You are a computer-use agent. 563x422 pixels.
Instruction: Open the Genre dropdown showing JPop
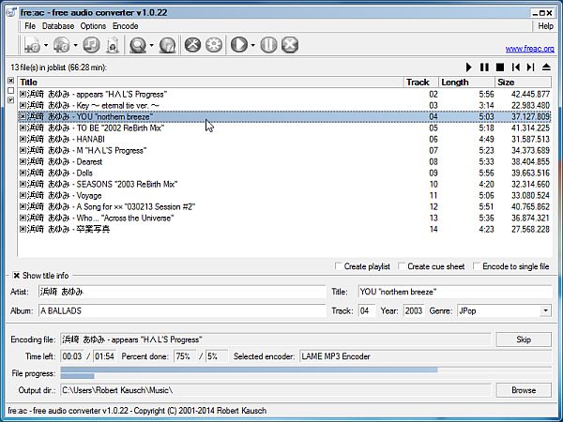coord(545,310)
